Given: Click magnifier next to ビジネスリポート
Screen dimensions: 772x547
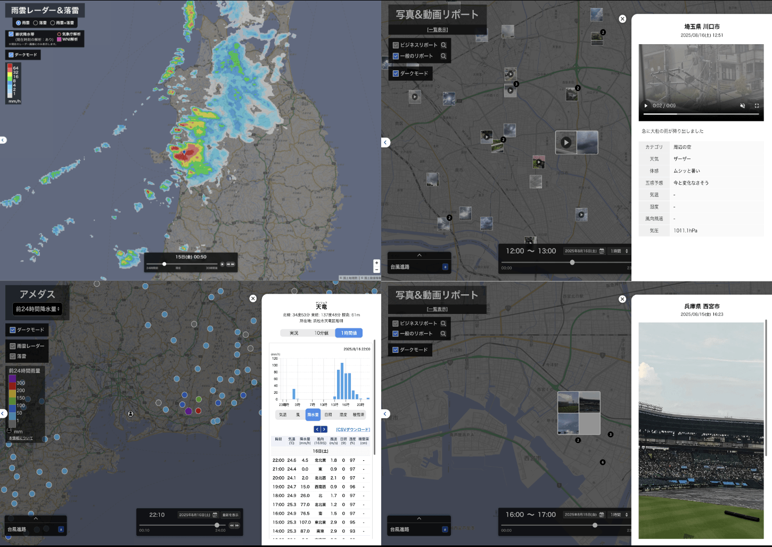Looking at the screenshot, I should point(444,45).
